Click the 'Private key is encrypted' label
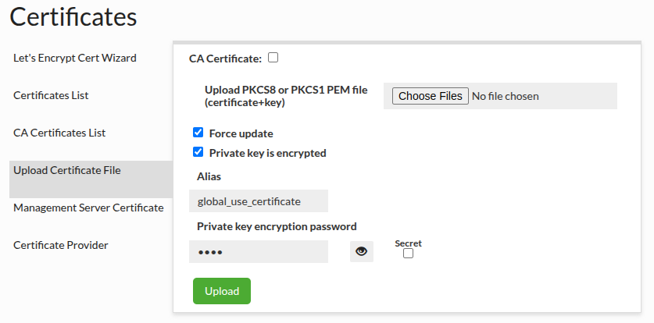 coord(268,153)
